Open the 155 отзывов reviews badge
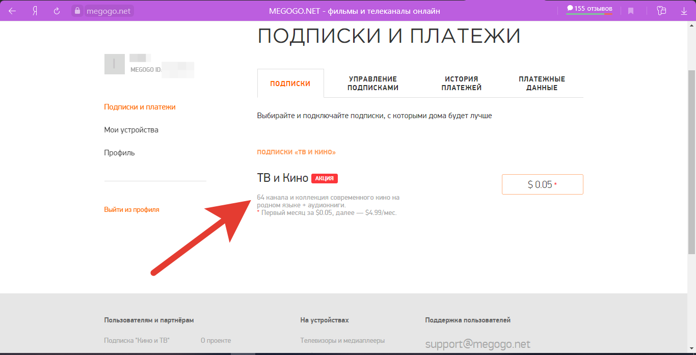Image resolution: width=696 pixels, height=355 pixels. [x=590, y=9]
